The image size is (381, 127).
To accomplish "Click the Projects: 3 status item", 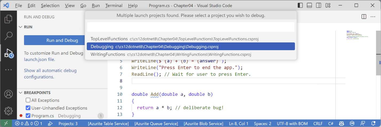I will coord(68,124).
